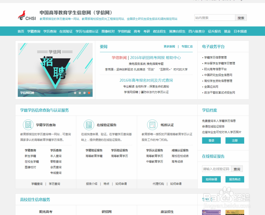Click the 如何申请 teal button
Viewport: 265px width, 215px height.
(211, 179)
